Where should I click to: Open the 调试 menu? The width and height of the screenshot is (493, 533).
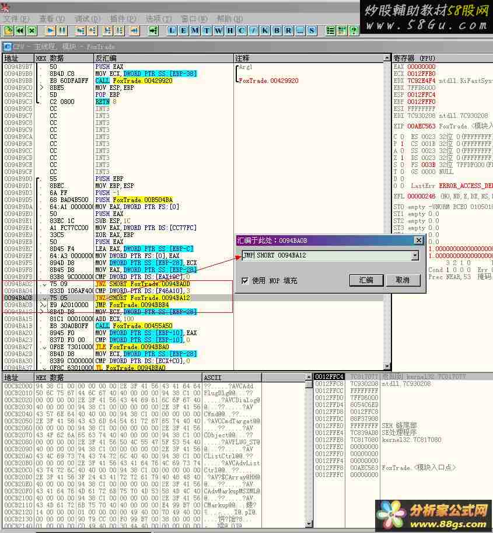coord(88,19)
